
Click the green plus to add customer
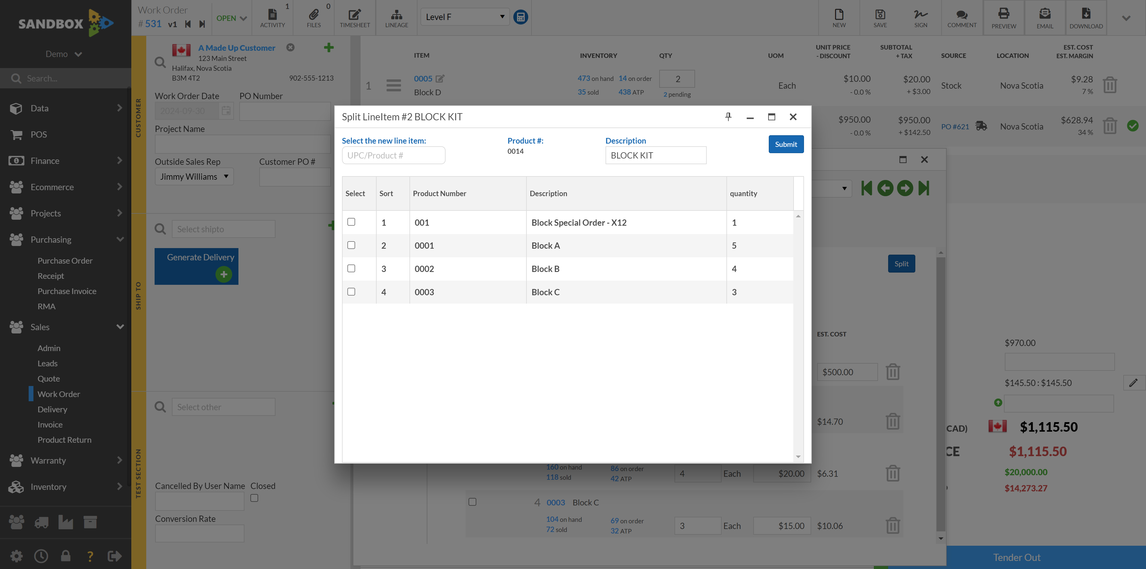[x=328, y=47]
